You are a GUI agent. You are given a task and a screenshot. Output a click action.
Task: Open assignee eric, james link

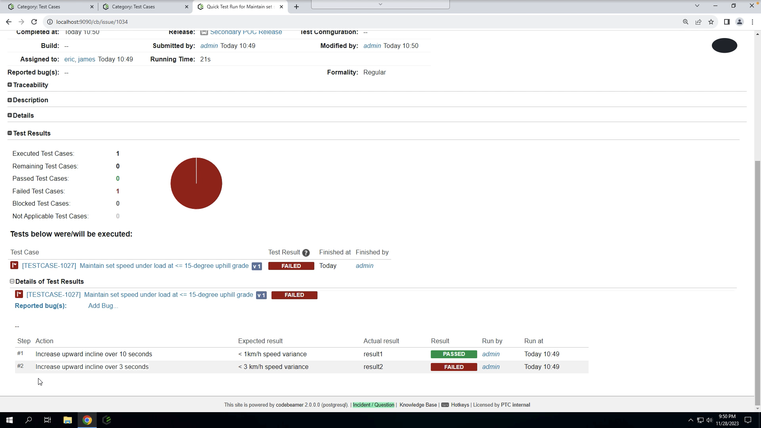coord(80,59)
